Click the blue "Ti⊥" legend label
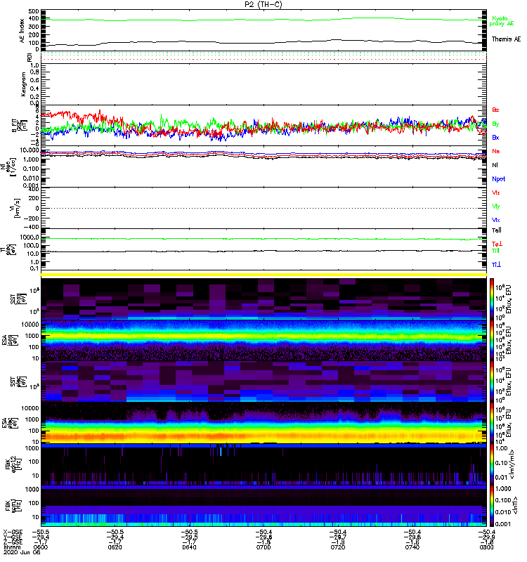 [x=496, y=265]
